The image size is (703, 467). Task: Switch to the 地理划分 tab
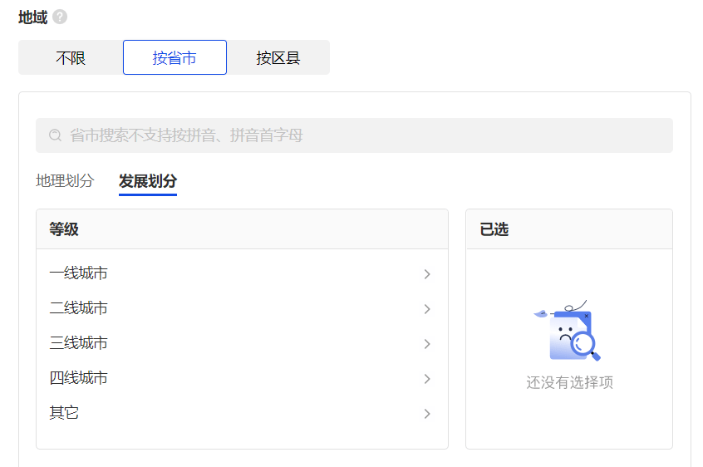[x=65, y=180]
